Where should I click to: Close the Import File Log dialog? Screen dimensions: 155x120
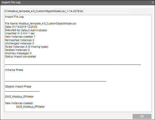coord(150,3)
